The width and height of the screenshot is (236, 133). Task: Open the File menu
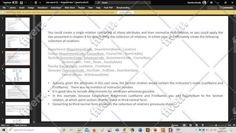point(4,8)
